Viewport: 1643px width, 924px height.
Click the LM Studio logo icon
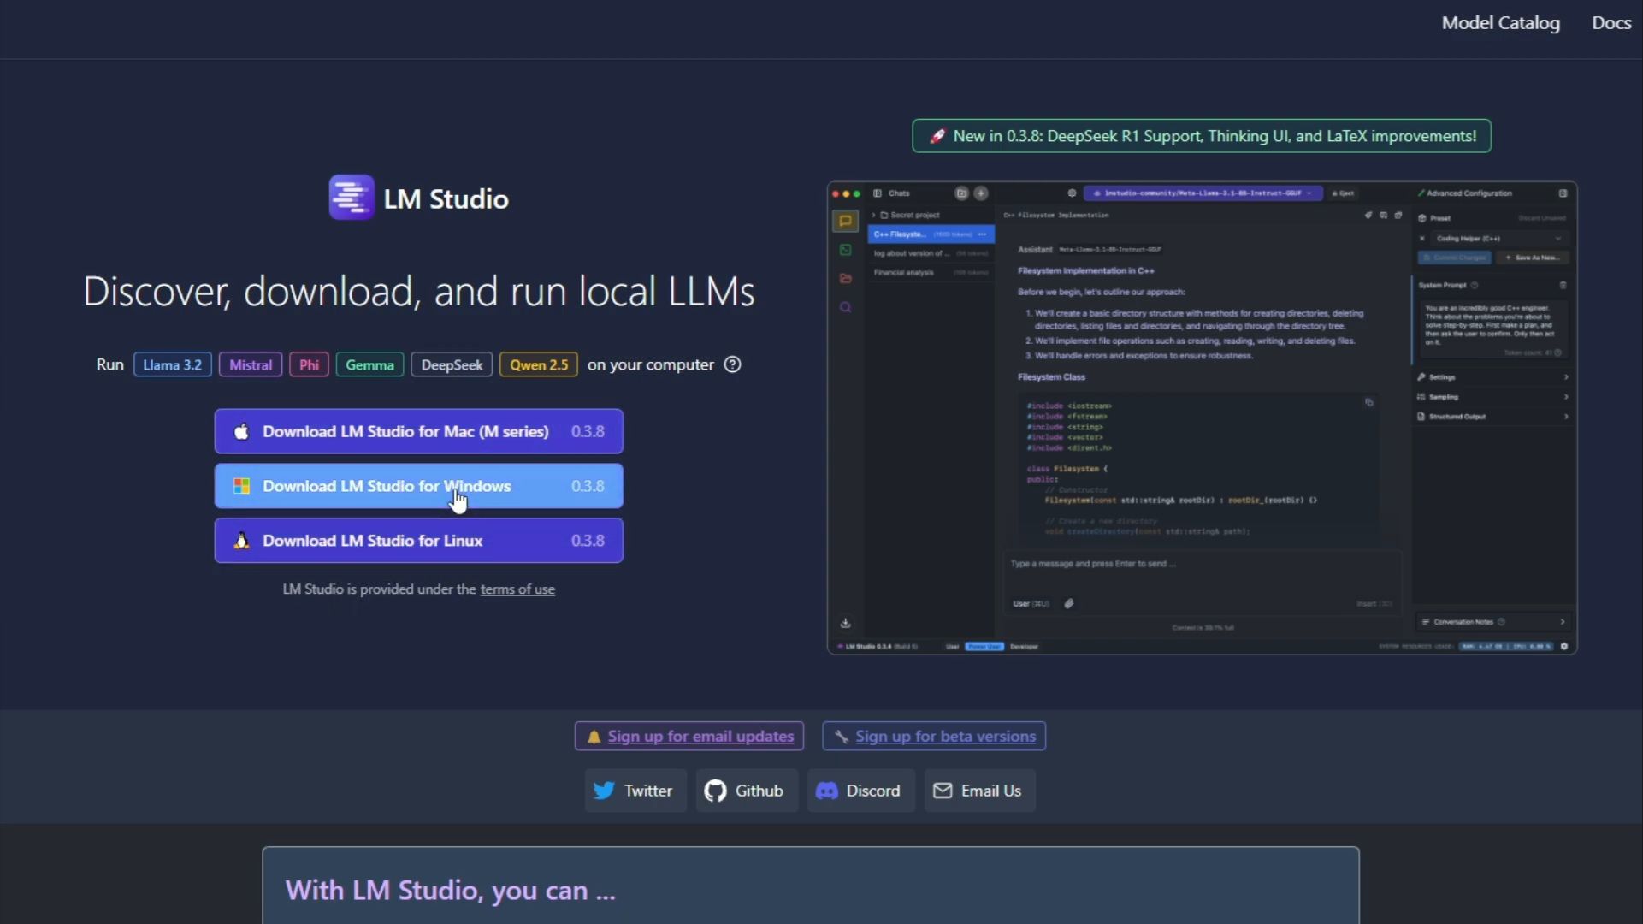pyautogui.click(x=351, y=198)
